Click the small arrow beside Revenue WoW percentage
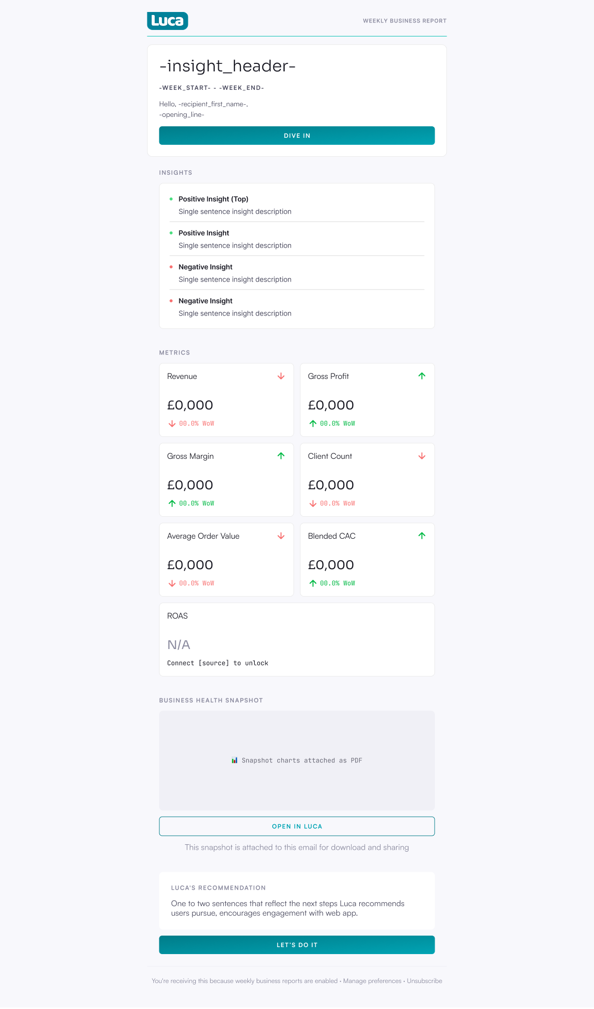This screenshot has width=594, height=1009. click(x=172, y=423)
